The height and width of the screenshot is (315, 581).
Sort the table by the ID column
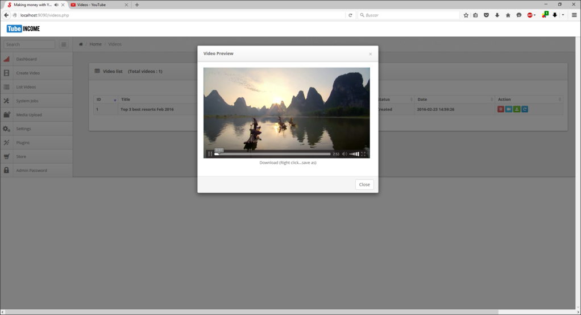coord(106,100)
